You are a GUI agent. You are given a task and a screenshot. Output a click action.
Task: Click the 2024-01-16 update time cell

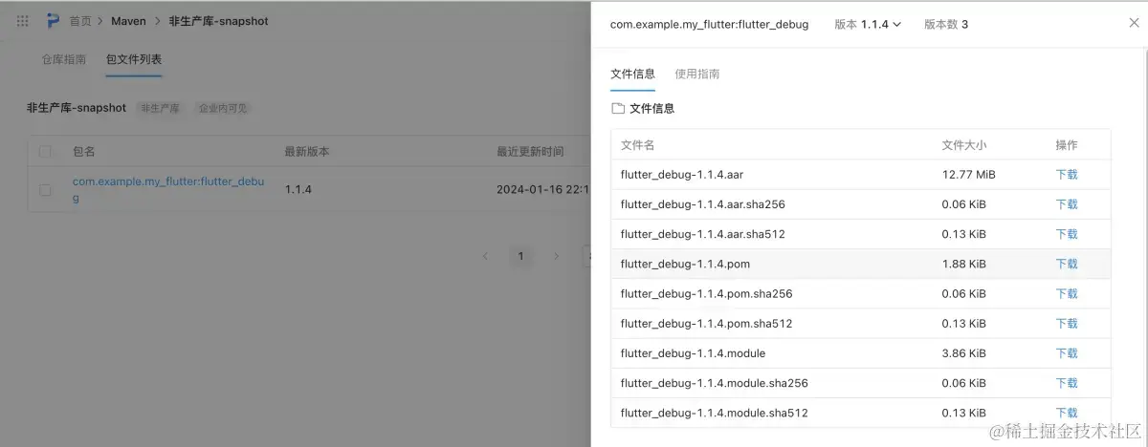click(543, 190)
